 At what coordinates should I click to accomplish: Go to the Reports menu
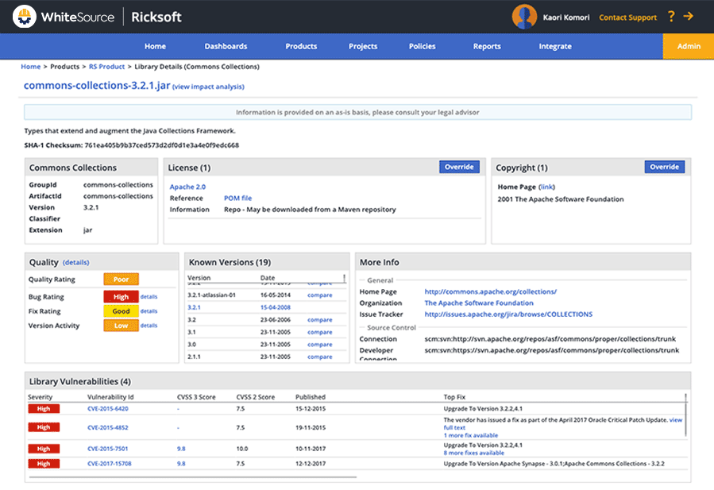(x=487, y=46)
